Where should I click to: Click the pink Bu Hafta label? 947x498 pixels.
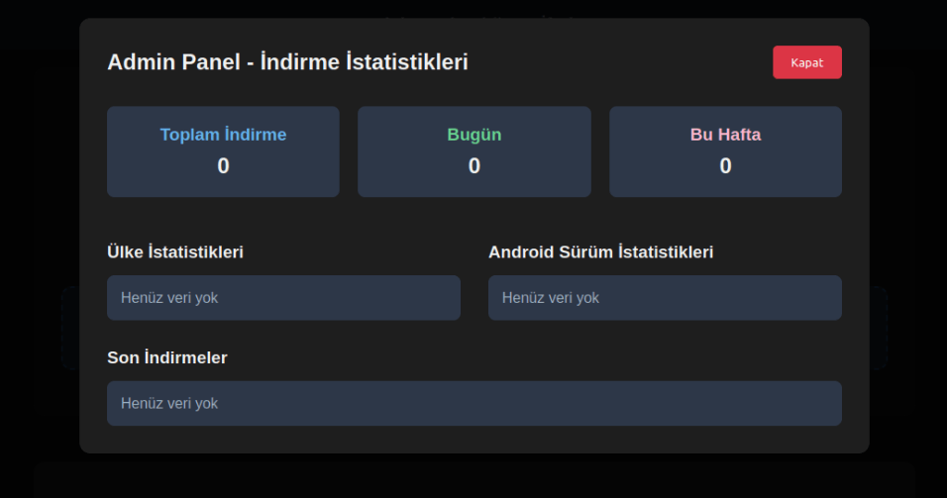tap(725, 135)
